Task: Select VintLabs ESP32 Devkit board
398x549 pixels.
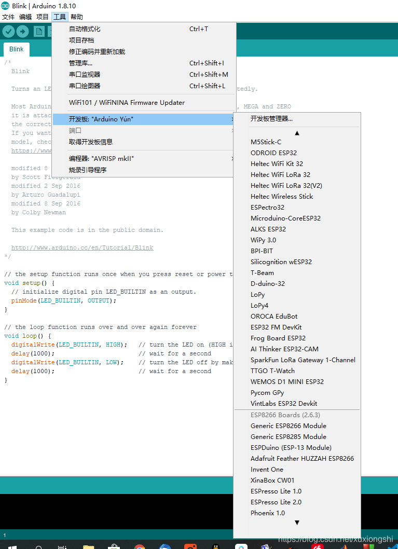Action: tap(297, 404)
